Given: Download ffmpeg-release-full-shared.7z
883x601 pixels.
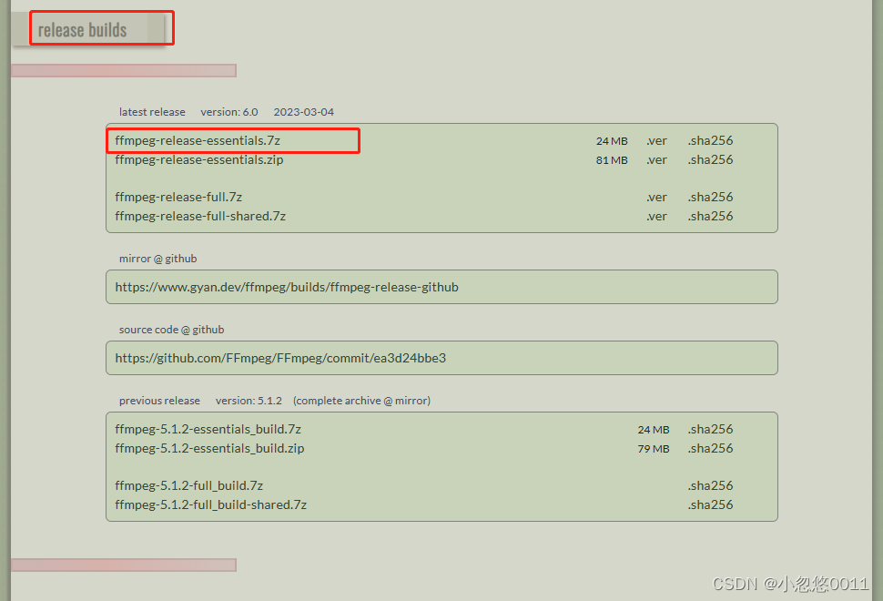Looking at the screenshot, I should [x=200, y=216].
